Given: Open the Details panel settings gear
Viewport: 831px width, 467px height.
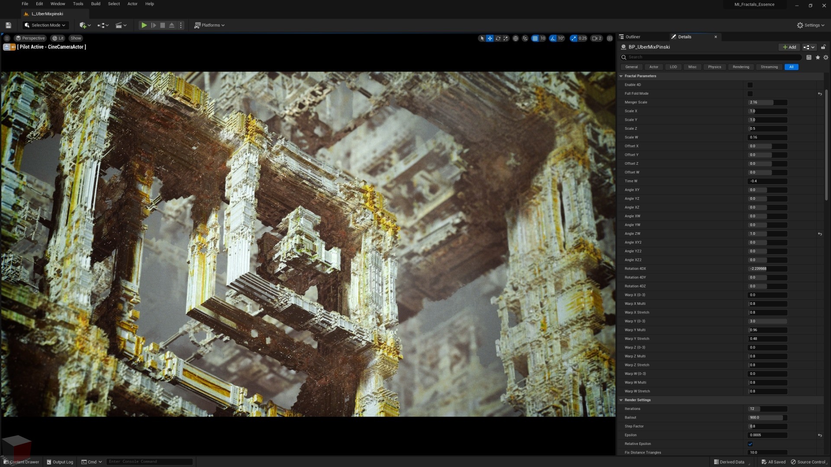Looking at the screenshot, I should click(826, 57).
